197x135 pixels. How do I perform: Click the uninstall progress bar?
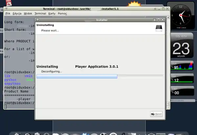(x=99, y=77)
